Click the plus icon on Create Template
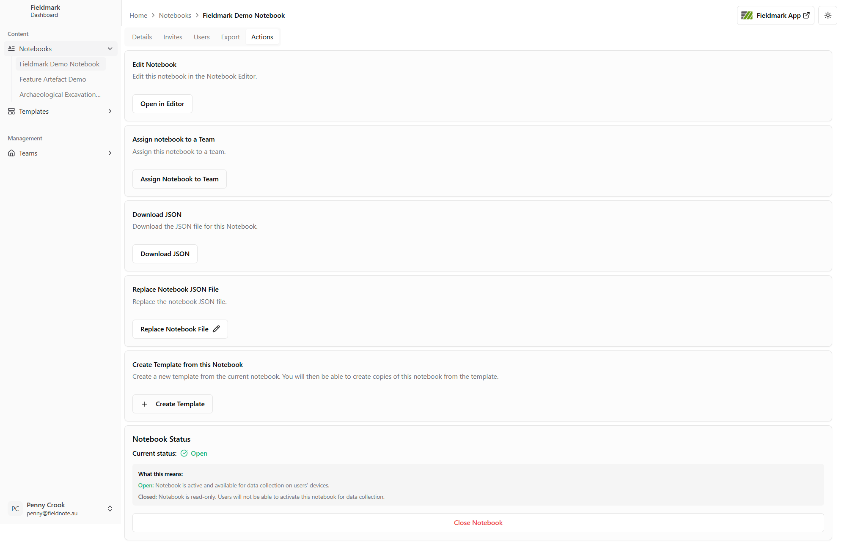Viewport: 847px width, 547px height. [x=144, y=404]
